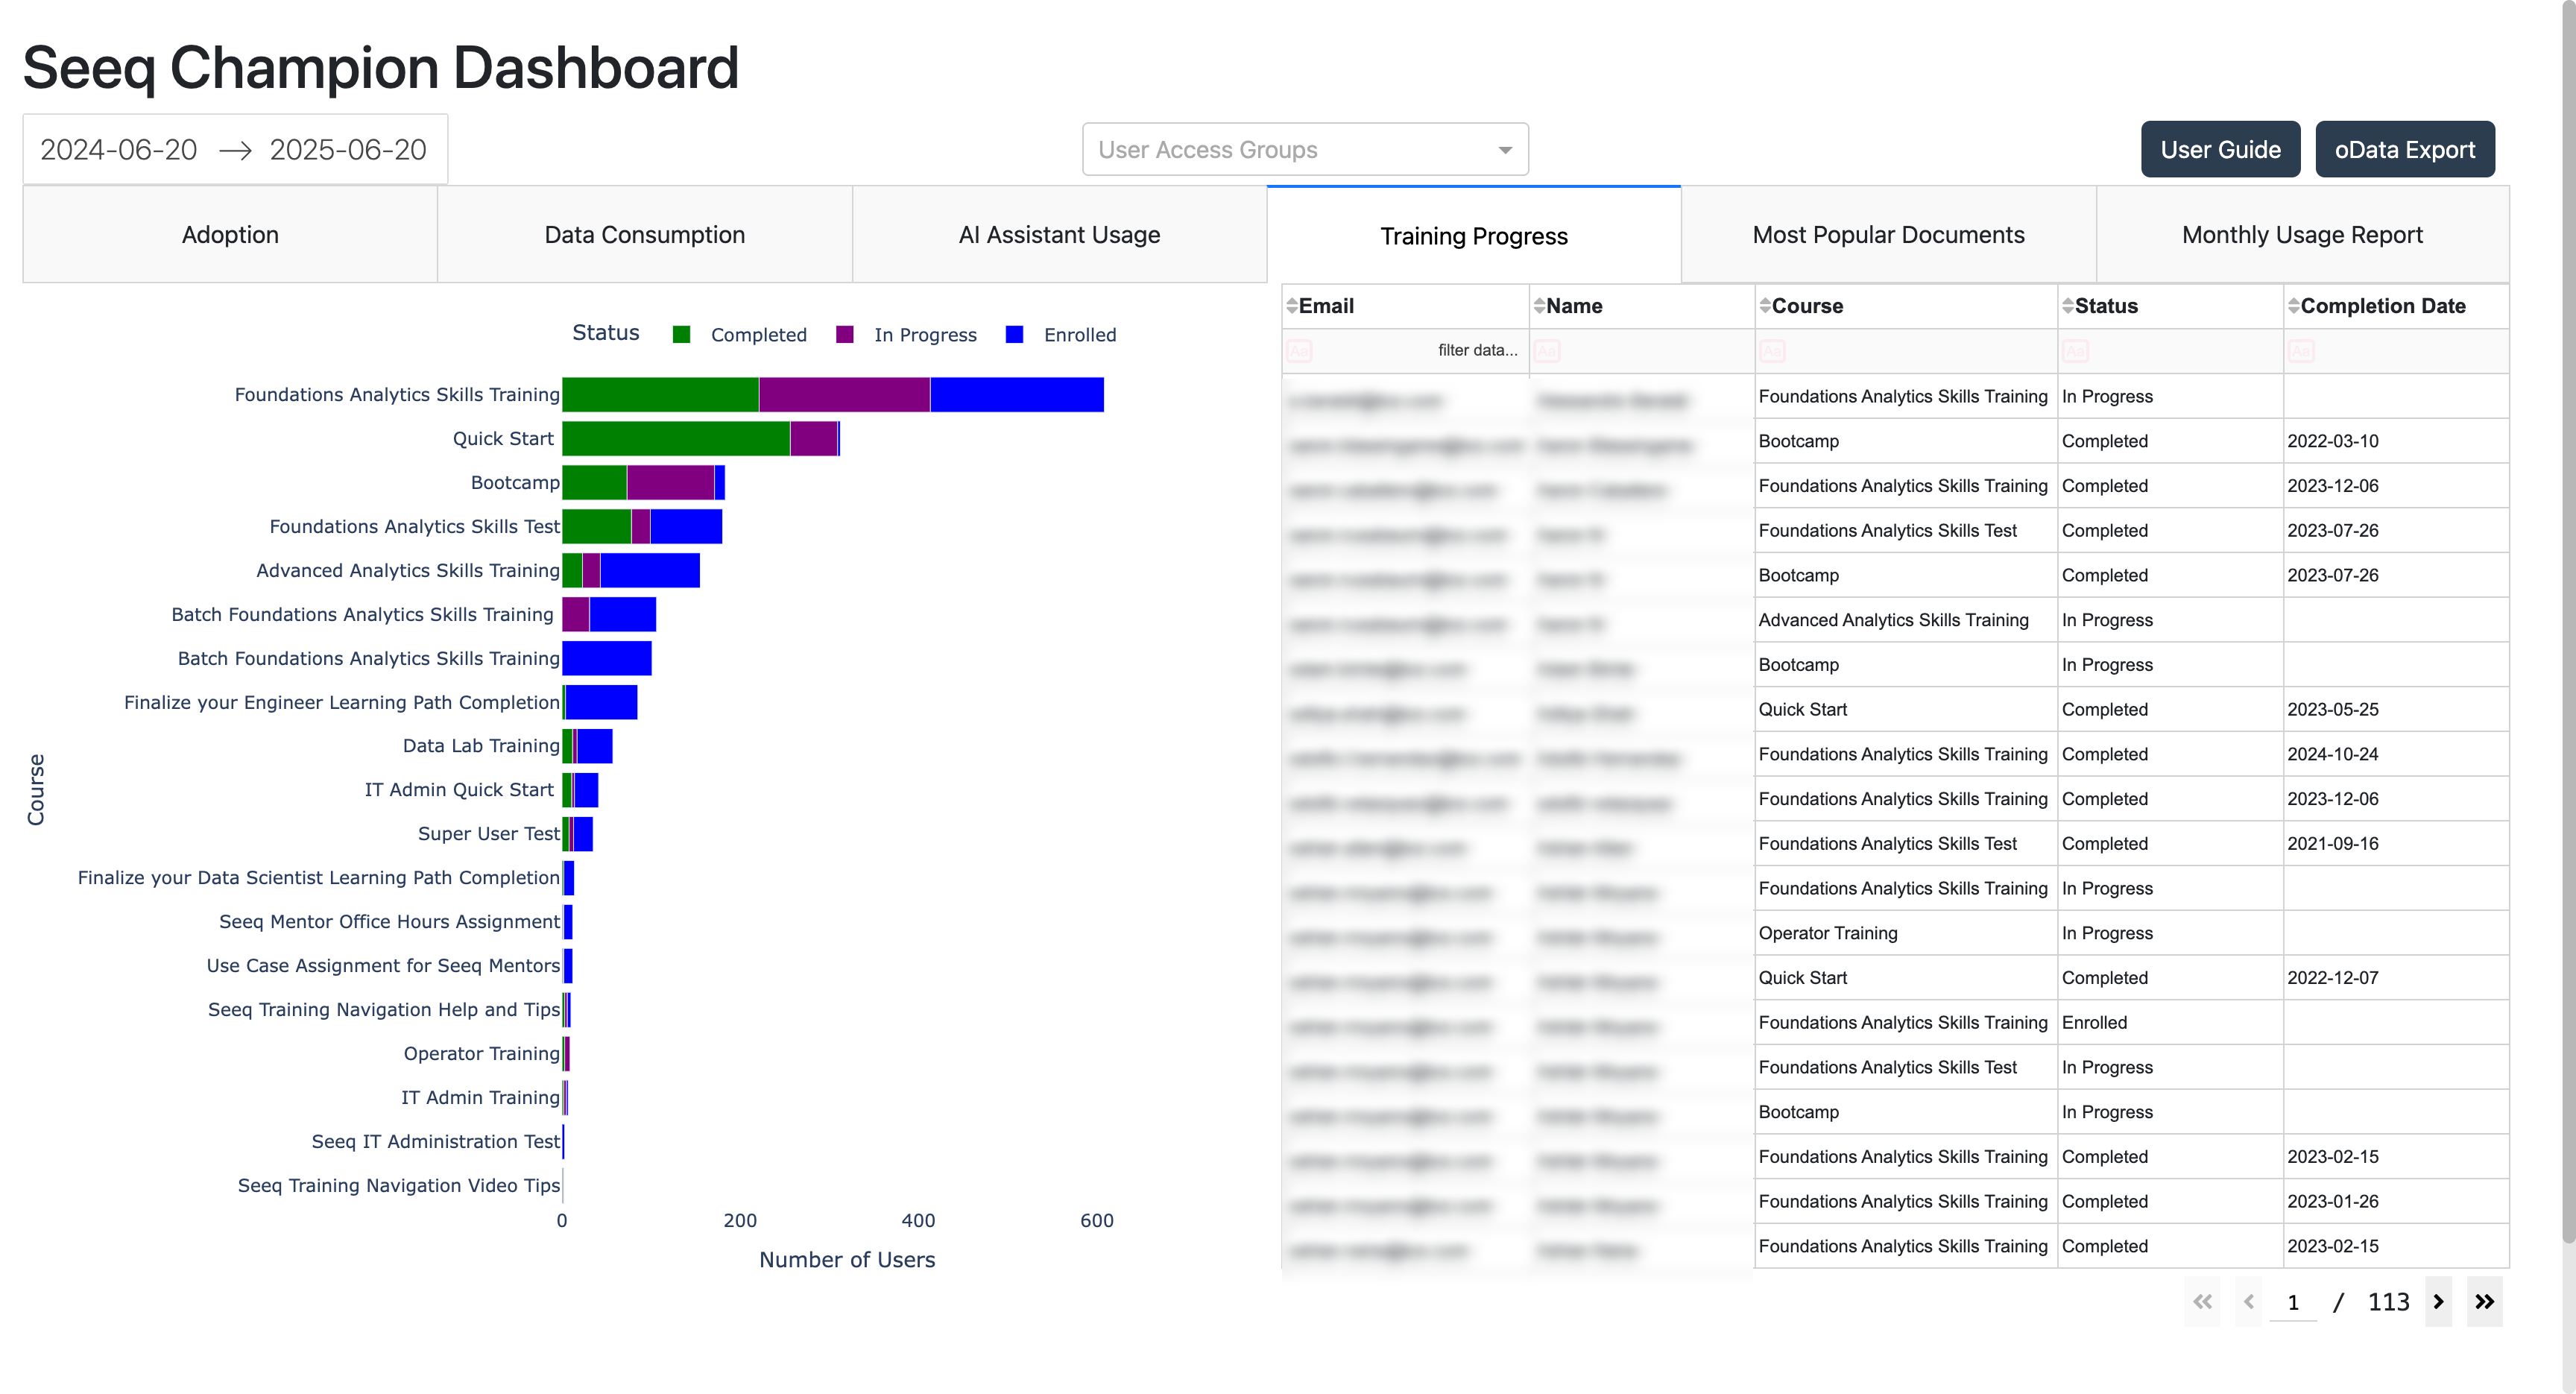The width and height of the screenshot is (2576, 1394).
Task: Click the oData Export button
Action: click(x=2404, y=149)
